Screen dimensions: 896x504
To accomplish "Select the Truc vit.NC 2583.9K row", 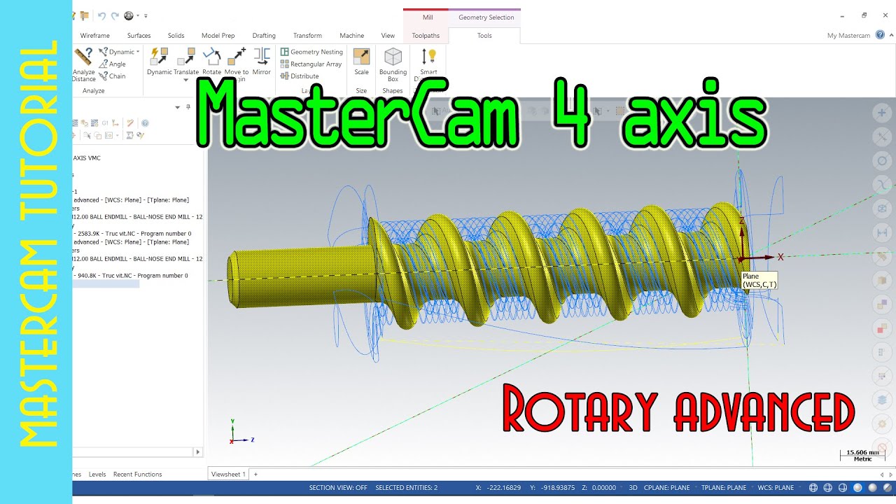I will (x=132, y=234).
